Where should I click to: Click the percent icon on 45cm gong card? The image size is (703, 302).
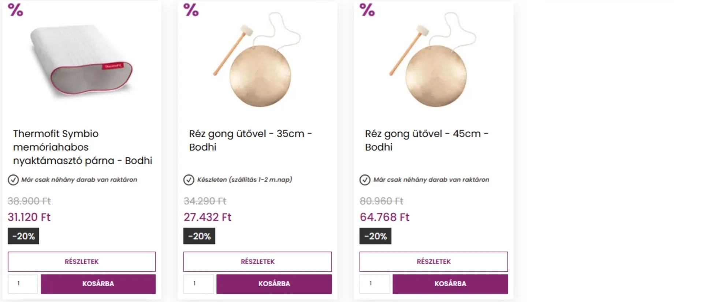pyautogui.click(x=367, y=10)
